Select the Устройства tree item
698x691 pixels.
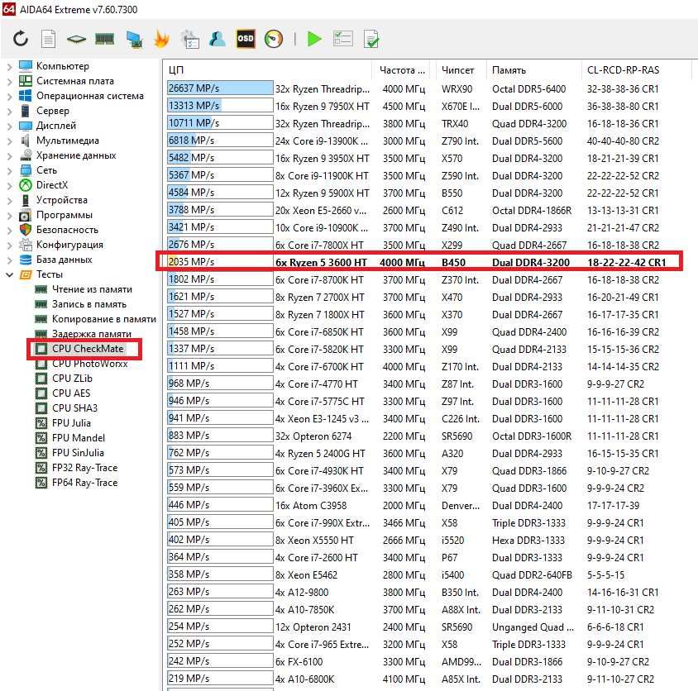tap(61, 200)
